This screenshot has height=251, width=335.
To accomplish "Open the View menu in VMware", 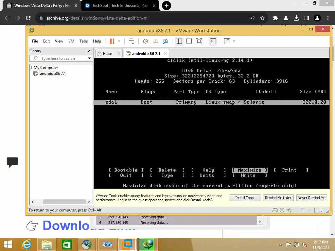I will (x=59, y=41).
